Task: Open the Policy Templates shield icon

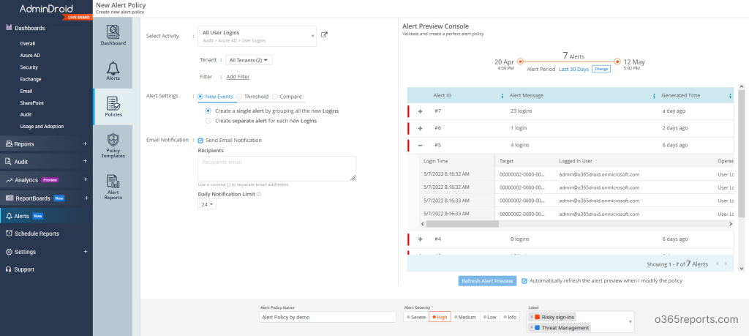Action: point(113,140)
